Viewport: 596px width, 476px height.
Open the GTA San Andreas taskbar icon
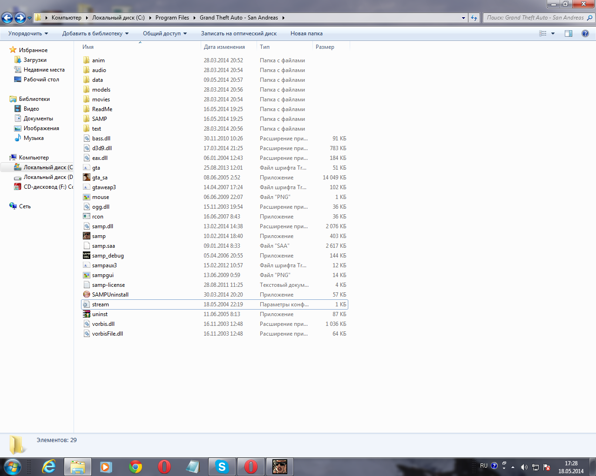[280, 467]
